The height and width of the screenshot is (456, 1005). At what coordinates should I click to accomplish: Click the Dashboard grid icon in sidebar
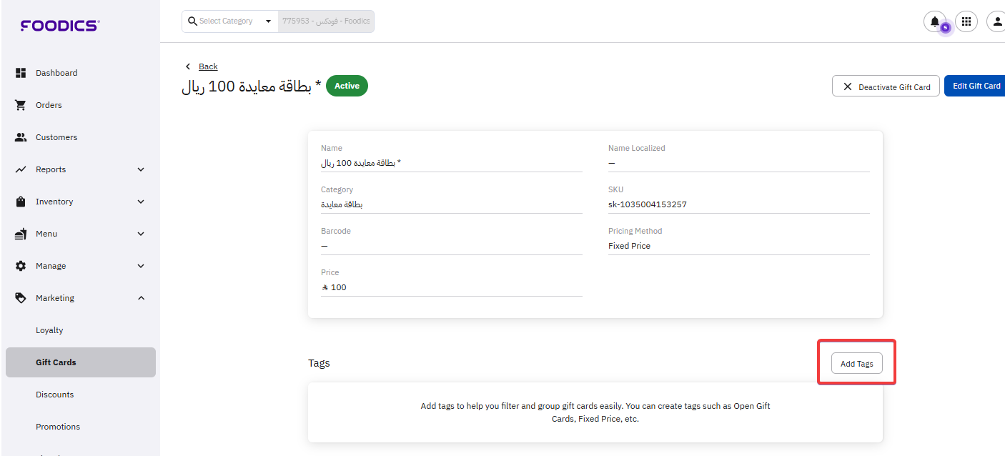click(21, 73)
